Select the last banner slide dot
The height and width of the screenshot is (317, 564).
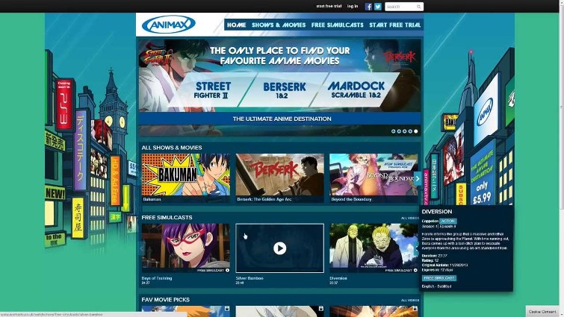416,131
